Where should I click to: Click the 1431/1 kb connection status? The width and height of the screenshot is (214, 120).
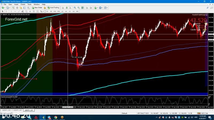202,113
